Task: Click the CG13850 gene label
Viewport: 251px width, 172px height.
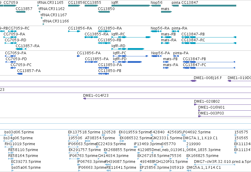Action: (106, 9)
